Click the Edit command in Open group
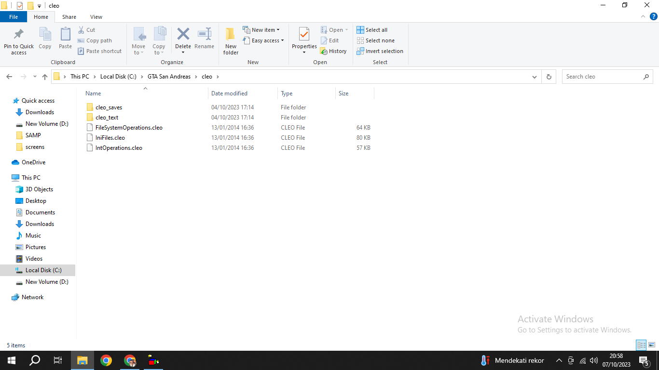This screenshot has height=370, width=659. [x=330, y=40]
